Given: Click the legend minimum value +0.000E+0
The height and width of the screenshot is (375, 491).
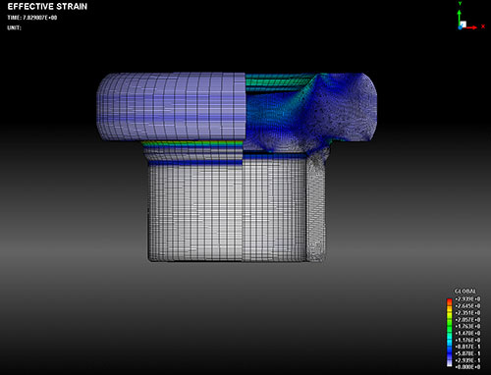Looking at the screenshot, I should tap(467, 367).
